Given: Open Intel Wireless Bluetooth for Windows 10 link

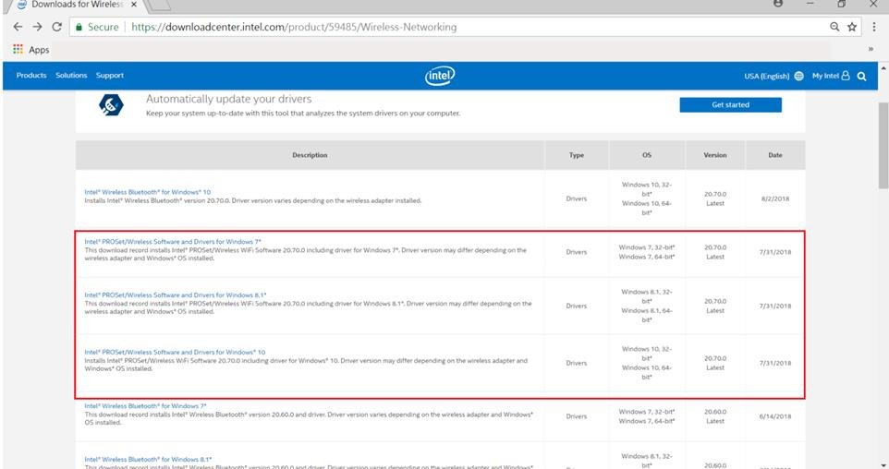Looking at the screenshot, I should point(148,192).
